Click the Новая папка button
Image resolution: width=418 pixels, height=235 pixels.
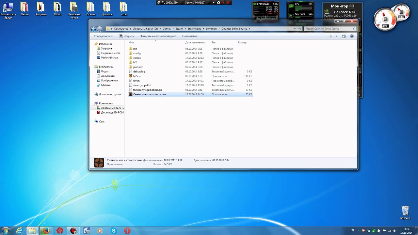pyautogui.click(x=190, y=36)
